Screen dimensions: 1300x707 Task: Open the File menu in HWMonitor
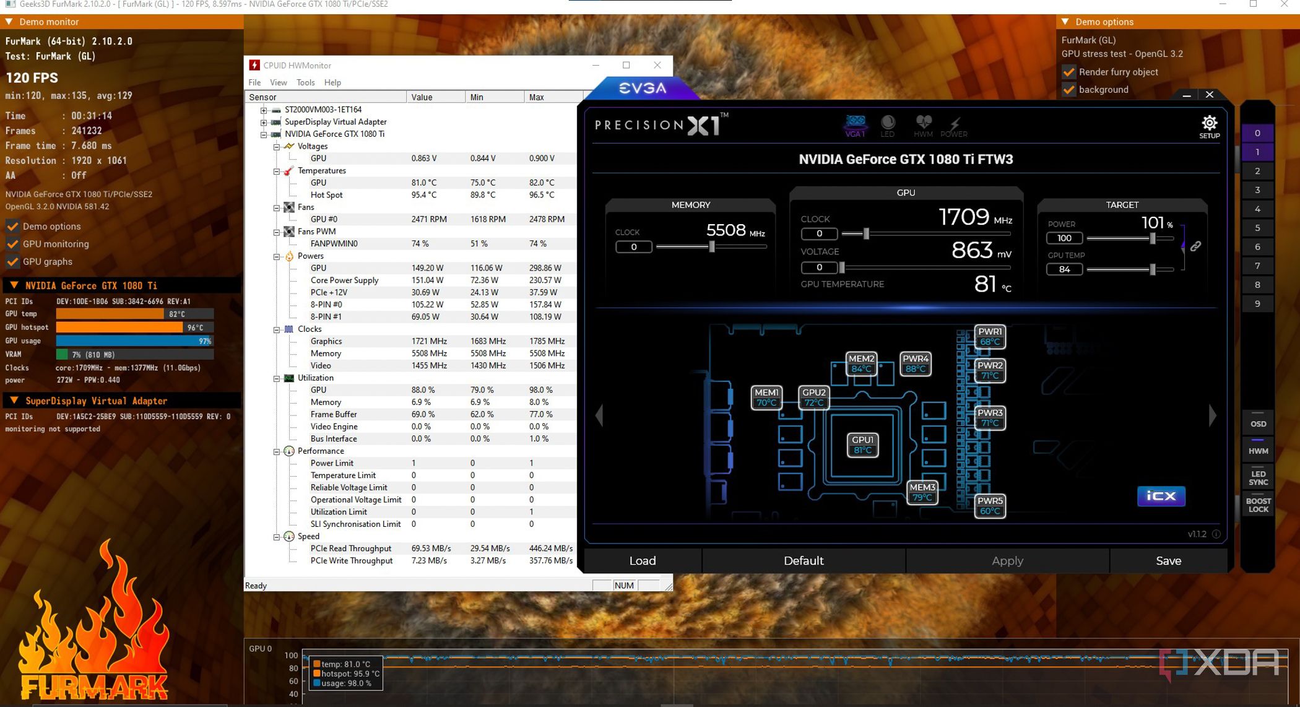coord(254,82)
